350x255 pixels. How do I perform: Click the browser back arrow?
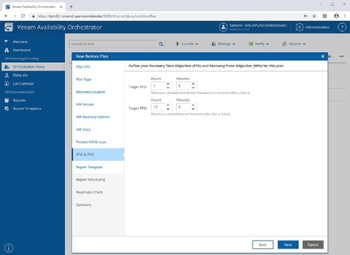(6, 16)
